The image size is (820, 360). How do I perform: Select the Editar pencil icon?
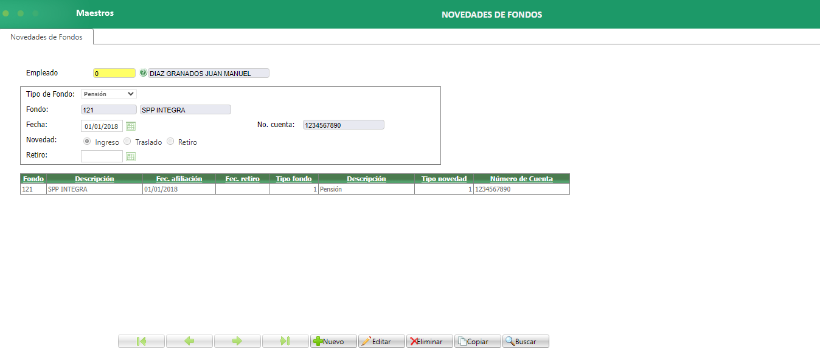[x=366, y=341]
